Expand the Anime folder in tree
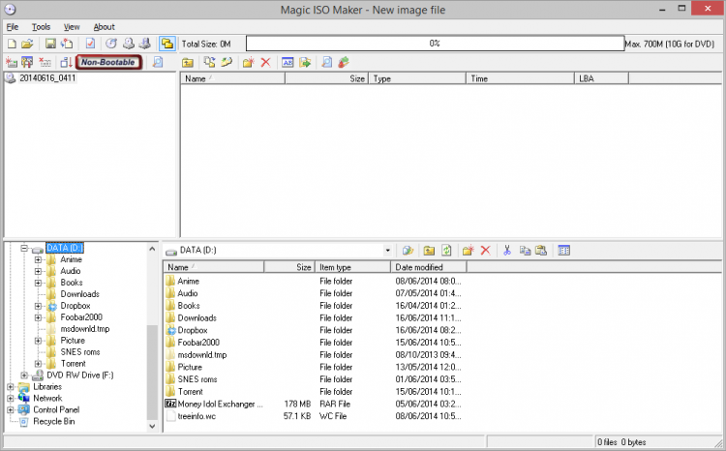This screenshot has width=726, height=451. pyautogui.click(x=38, y=259)
